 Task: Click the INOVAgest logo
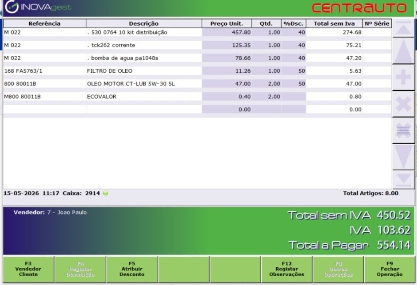38,7
